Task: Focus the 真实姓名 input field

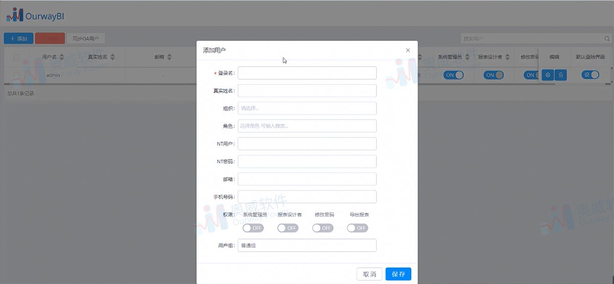Action: pyautogui.click(x=307, y=91)
